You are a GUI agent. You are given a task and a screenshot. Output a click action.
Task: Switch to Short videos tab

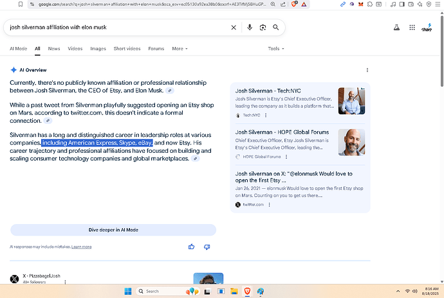coord(127,49)
